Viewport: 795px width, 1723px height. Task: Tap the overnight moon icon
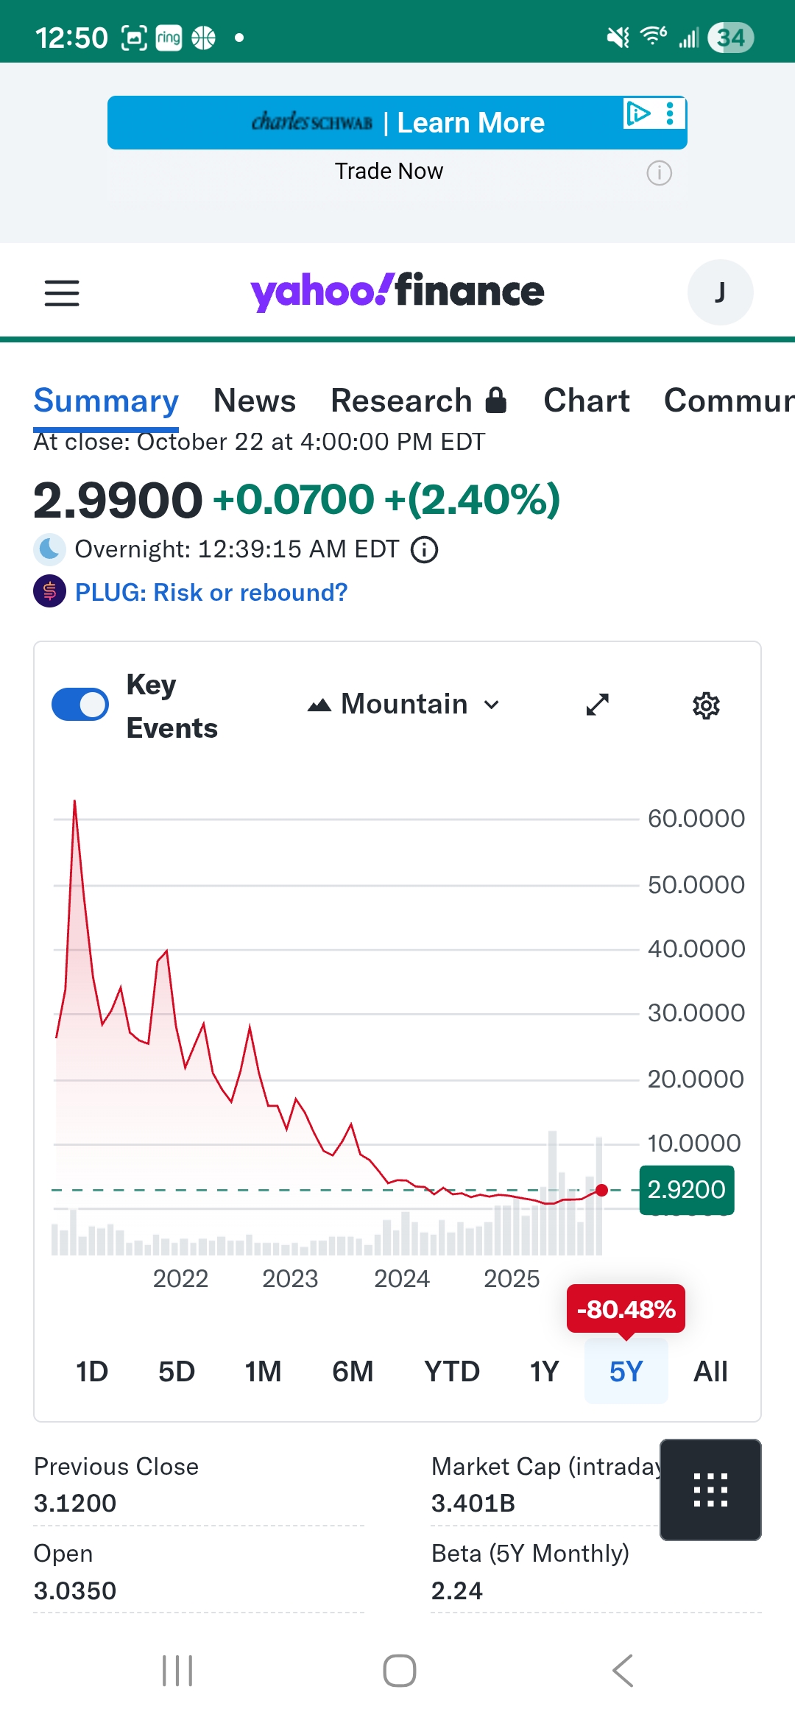[49, 549]
